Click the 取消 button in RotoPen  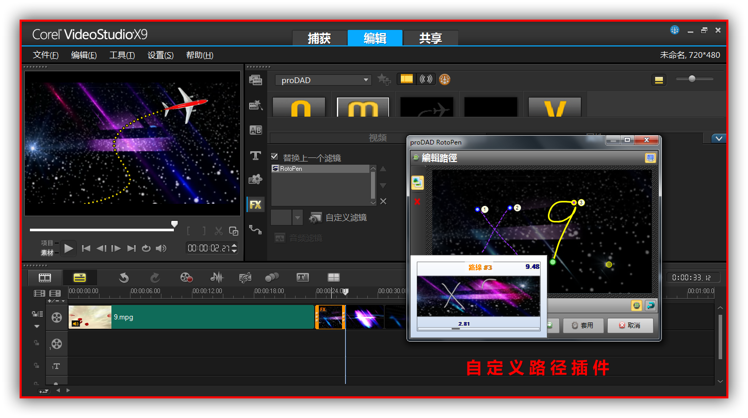pos(630,326)
